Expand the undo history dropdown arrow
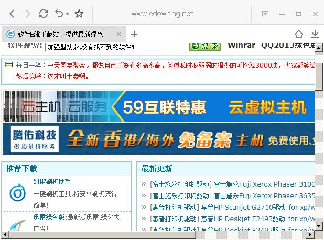The image size is (324, 240). [68, 14]
